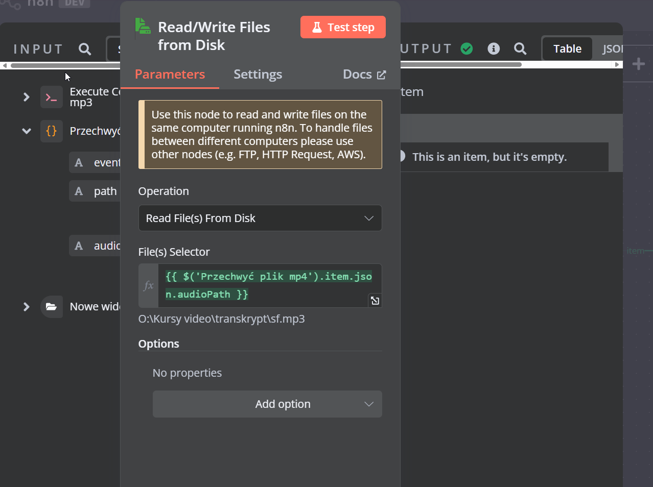Image resolution: width=653 pixels, height=487 pixels.
Task: Click the Execute Command terminal node icon
Action: click(x=51, y=97)
